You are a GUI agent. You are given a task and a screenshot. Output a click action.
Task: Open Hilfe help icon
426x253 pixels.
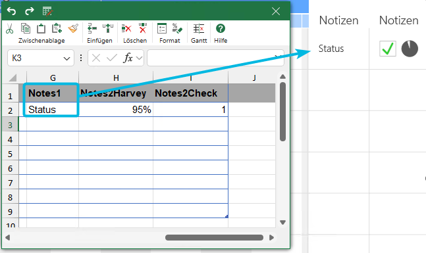221,28
